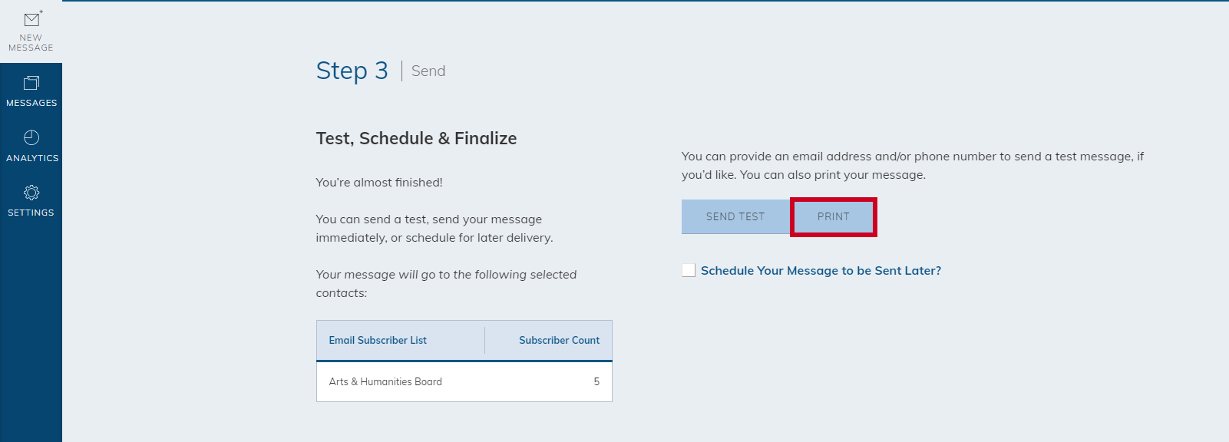Click Schedule Your Message to be Sent Later link
This screenshot has width=1229, height=442.
click(821, 271)
